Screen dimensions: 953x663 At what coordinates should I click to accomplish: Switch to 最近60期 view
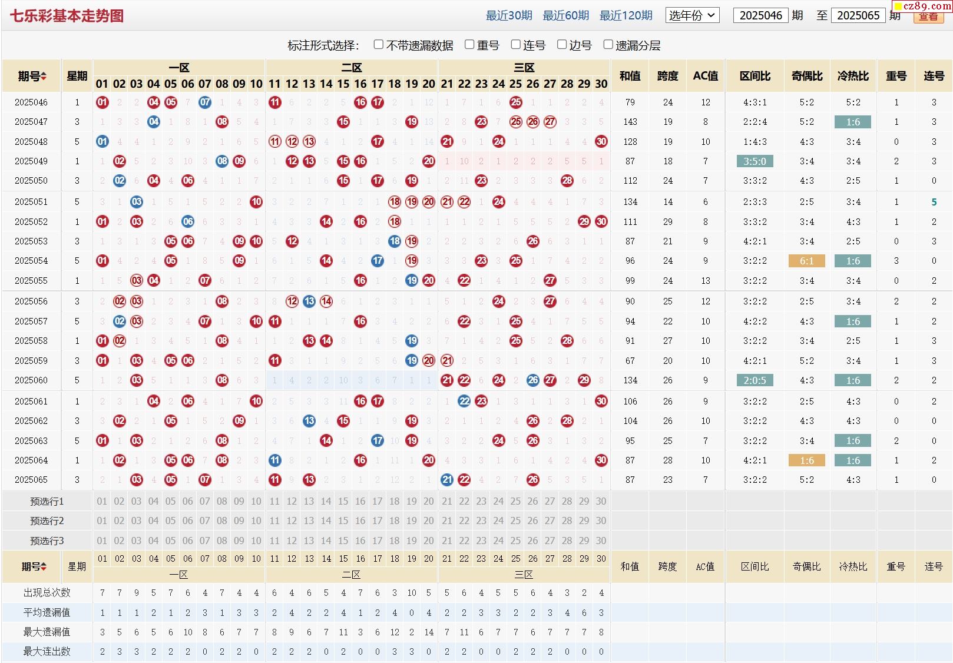click(x=565, y=15)
